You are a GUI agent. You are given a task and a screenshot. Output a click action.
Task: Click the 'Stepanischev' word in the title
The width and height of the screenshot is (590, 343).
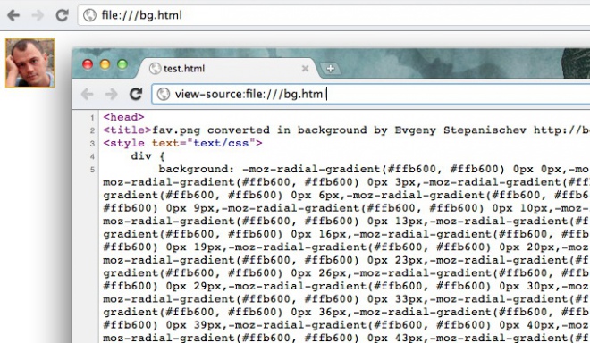(x=485, y=130)
